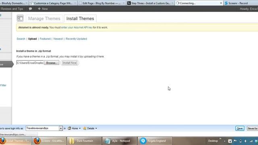The width and height of the screenshot is (258, 145).
Task: Click the Desktop toolbar in taskbar
Action: [x=213, y=141]
